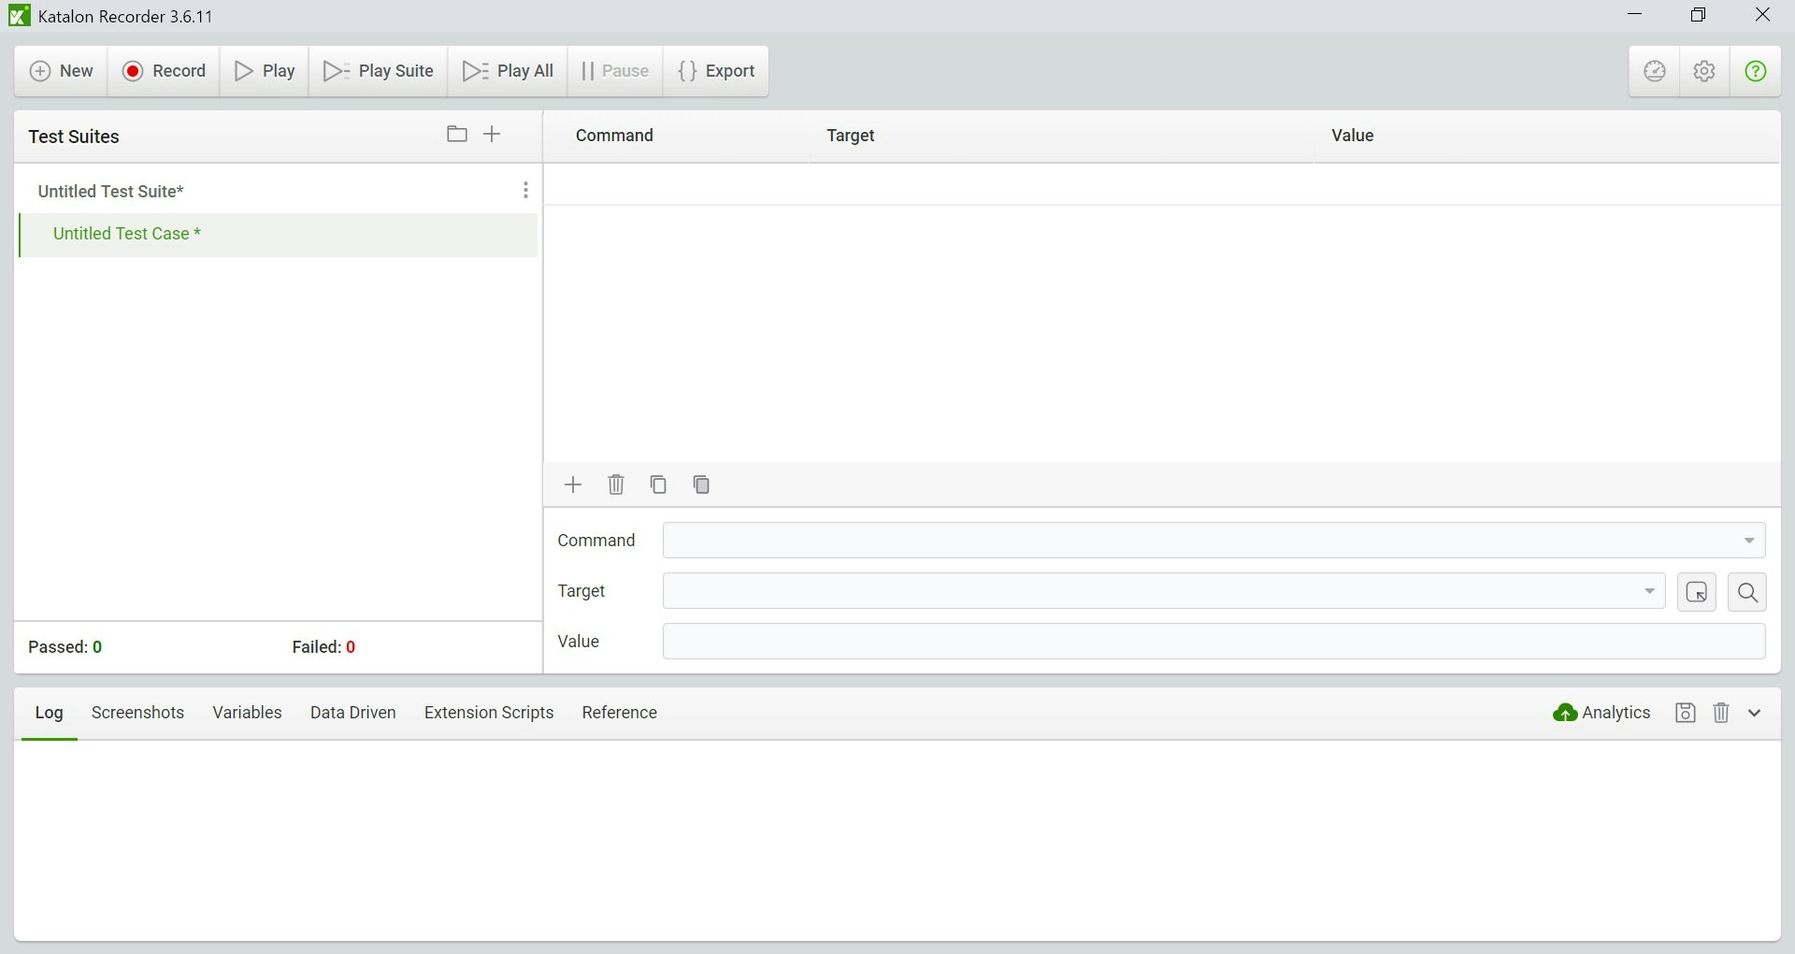
Task: Switch to the Extension Scripts tab
Action: pos(489,713)
